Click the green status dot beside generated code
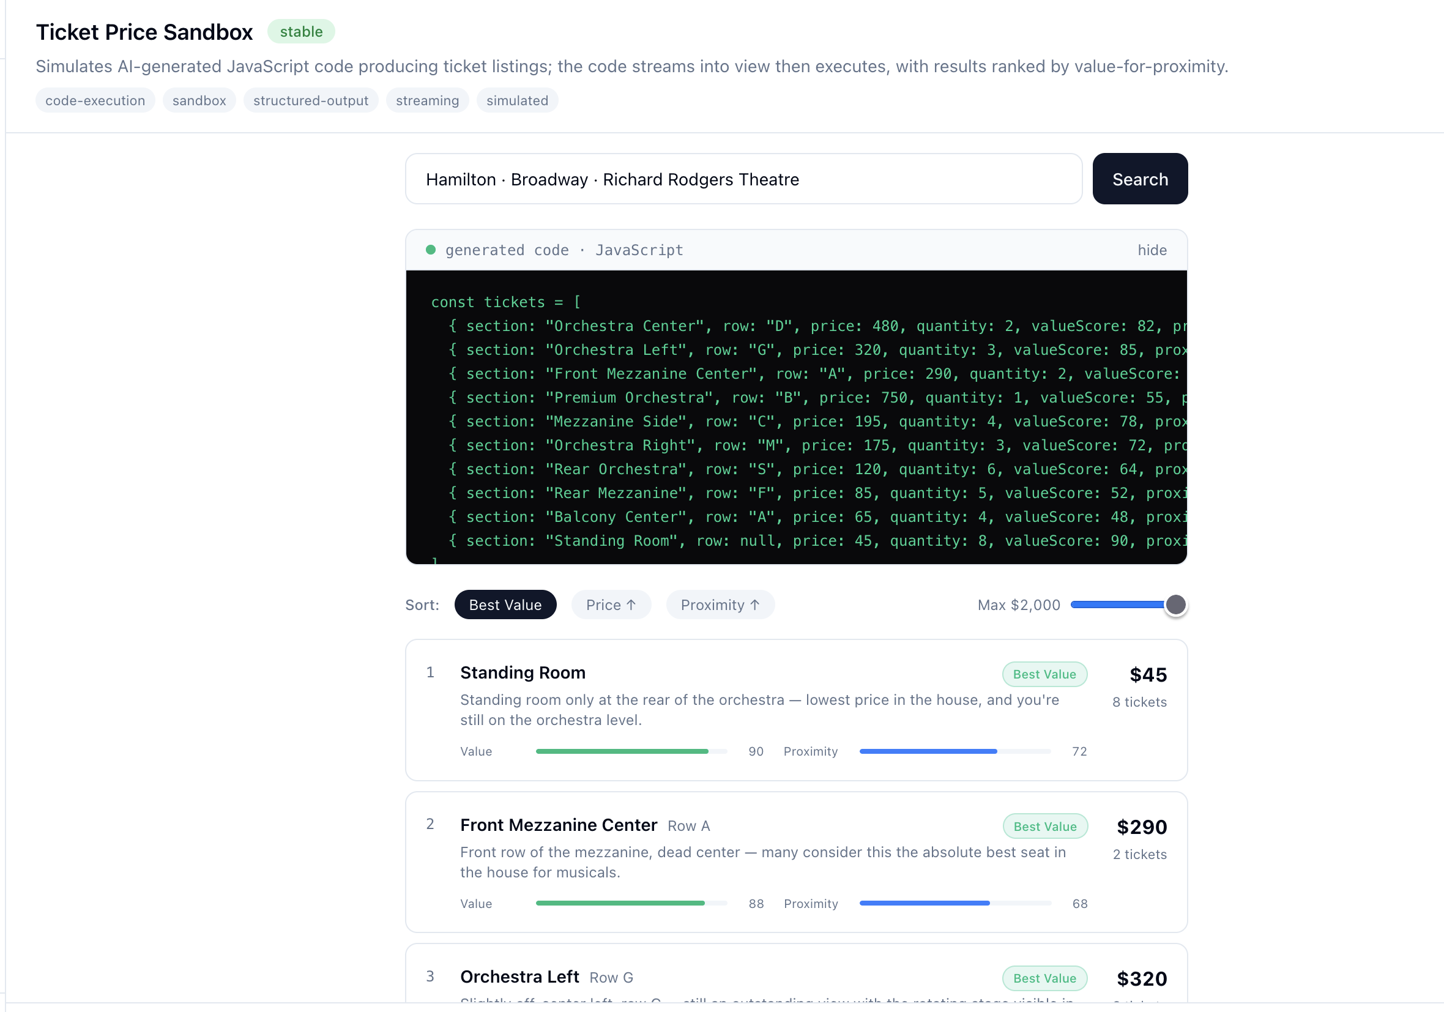The height and width of the screenshot is (1012, 1444). [x=430, y=250]
